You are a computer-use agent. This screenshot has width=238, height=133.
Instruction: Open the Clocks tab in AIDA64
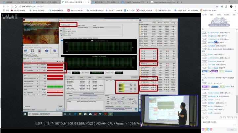pyautogui.click(x=85, y=38)
